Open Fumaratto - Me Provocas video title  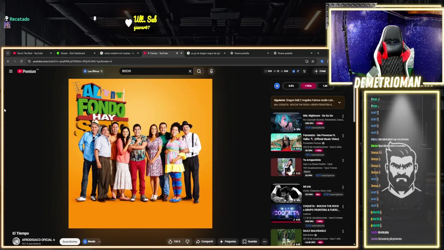(x=321, y=137)
